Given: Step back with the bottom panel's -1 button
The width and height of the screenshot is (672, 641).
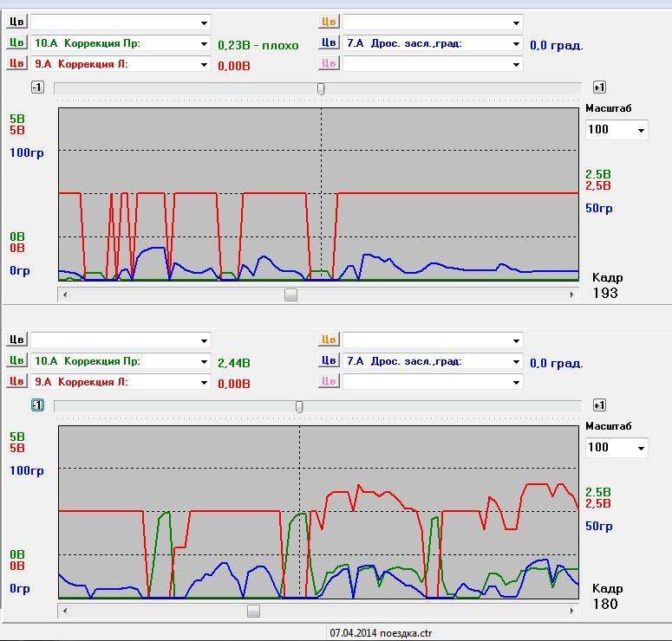Looking at the screenshot, I should 37,405.
